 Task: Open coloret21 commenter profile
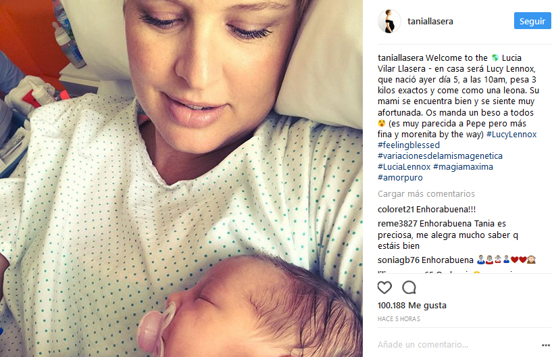point(396,209)
